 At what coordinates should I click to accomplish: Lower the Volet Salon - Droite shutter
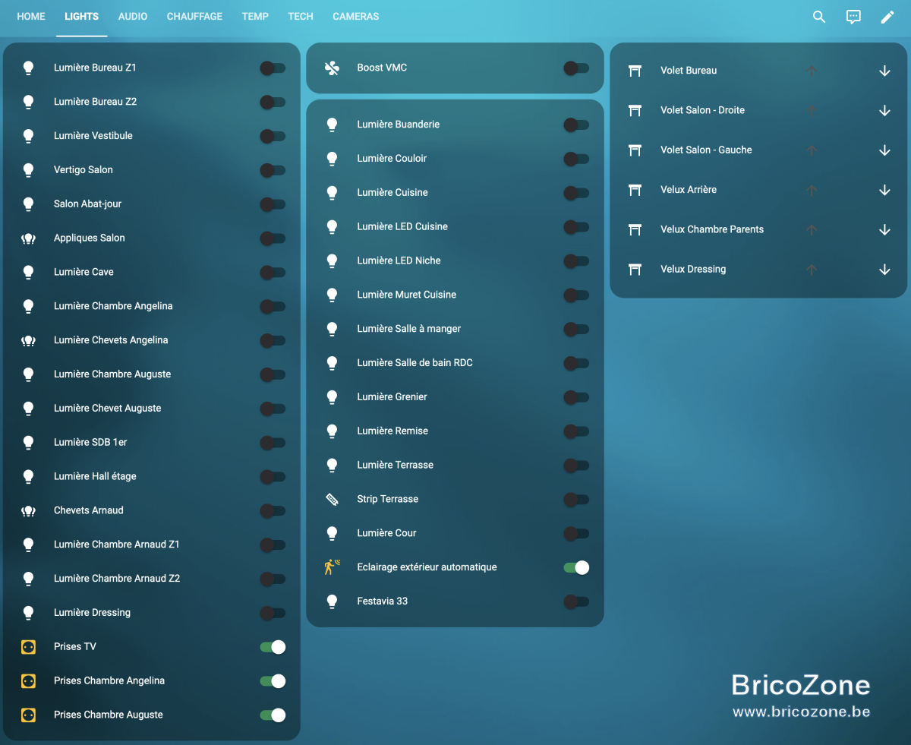[884, 111]
